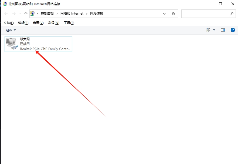
Task: Click the window title bar icon
Action: point(5,4)
